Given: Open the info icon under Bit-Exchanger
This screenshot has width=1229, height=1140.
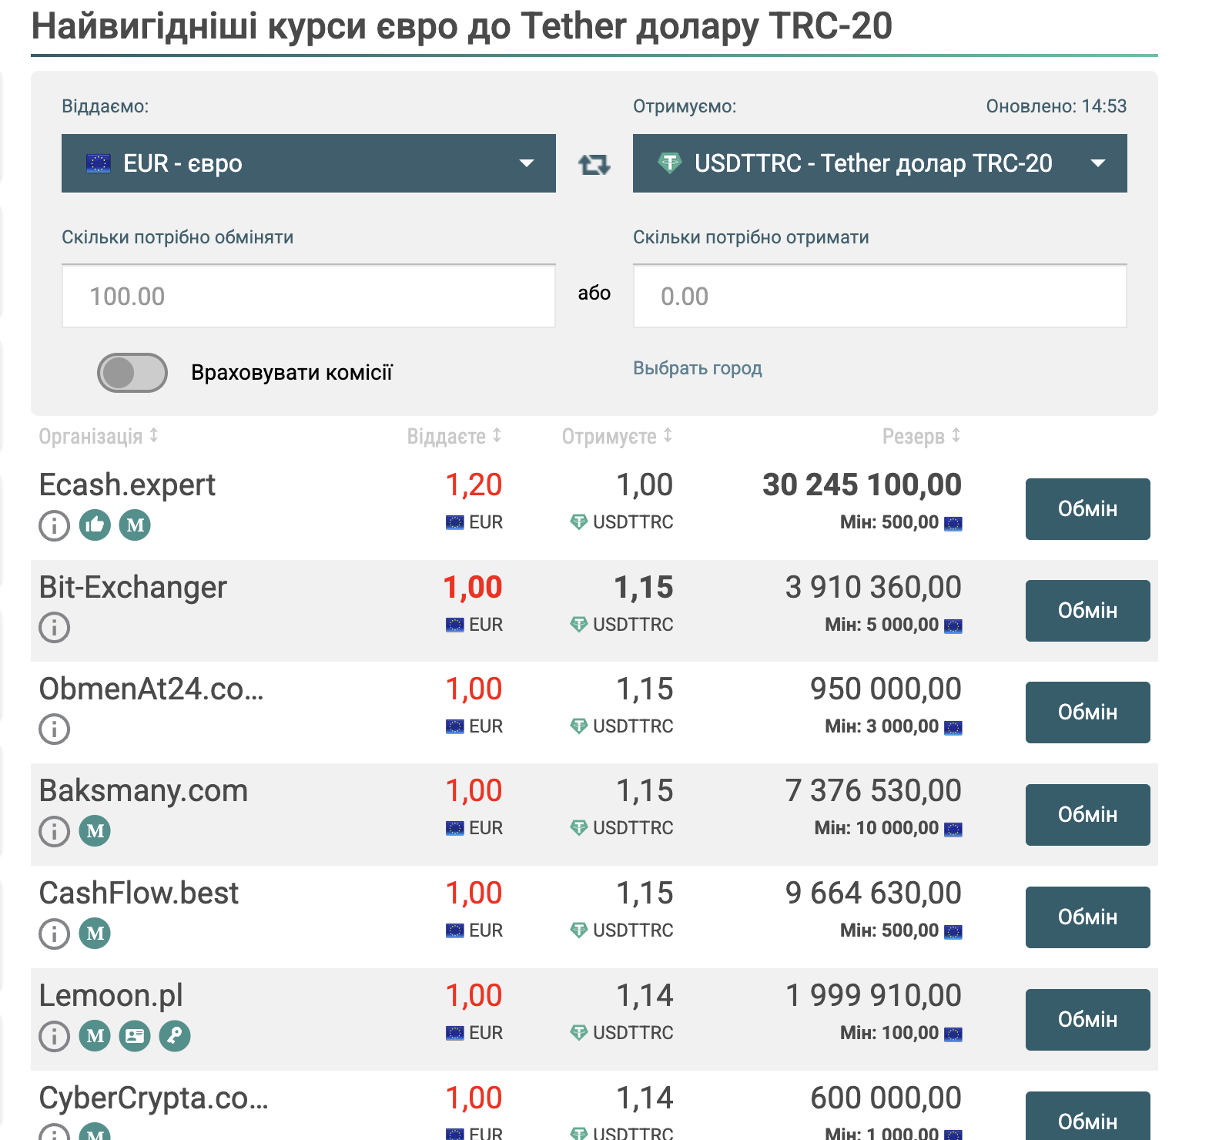Looking at the screenshot, I should pyautogui.click(x=55, y=627).
